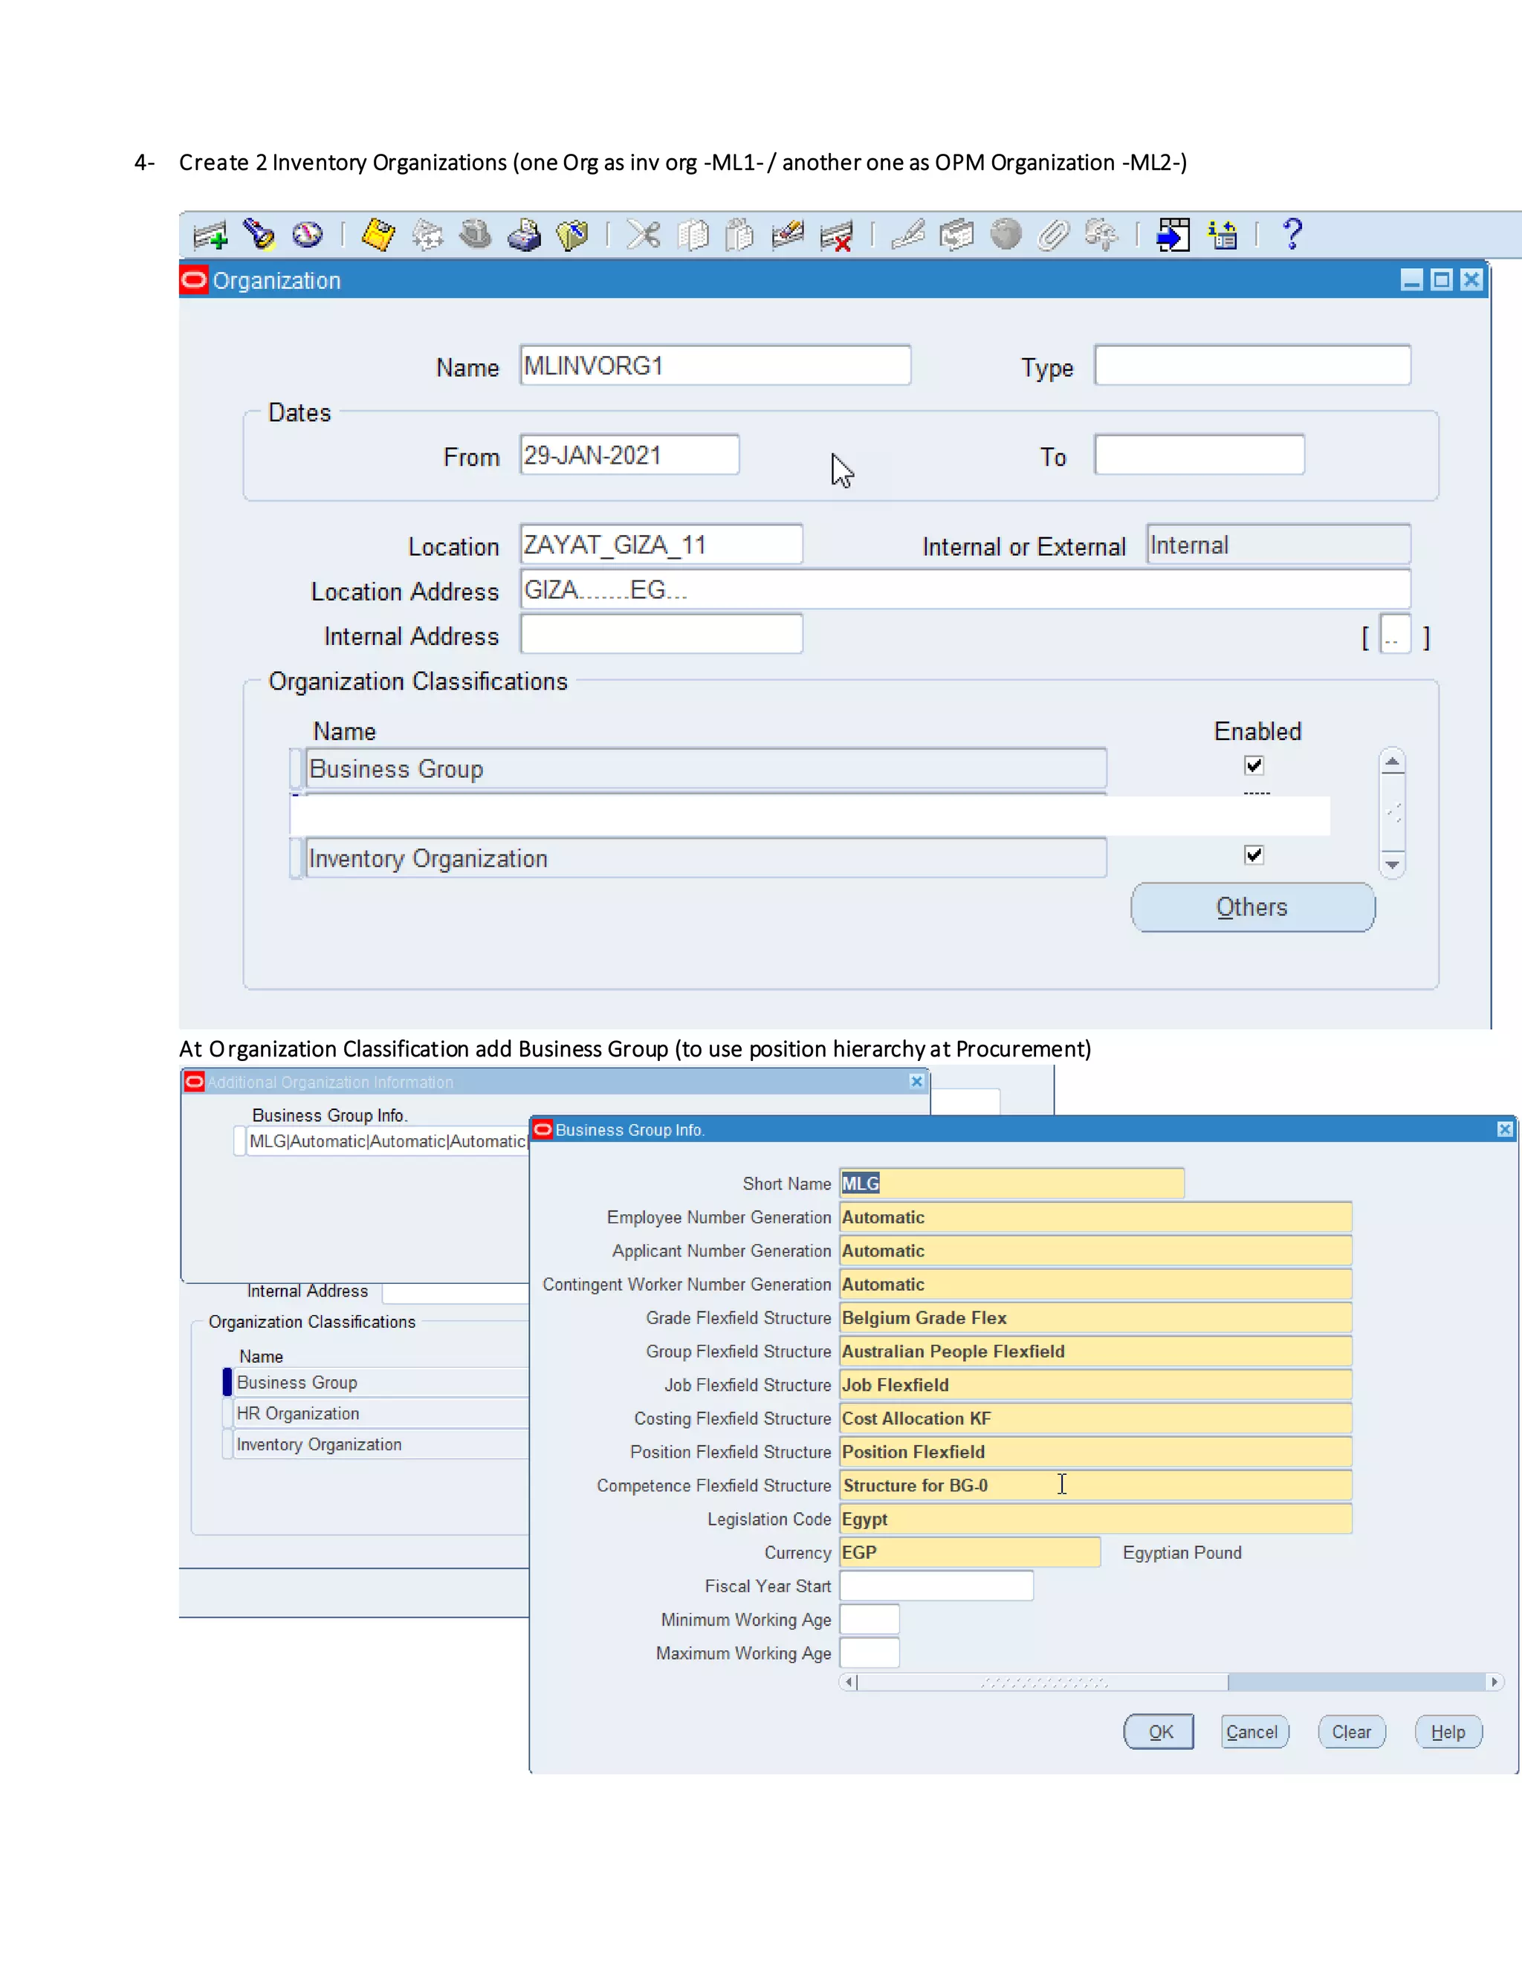Click Contingent Worker Number Generation field
This screenshot has height=1969, width=1522.
1095,1284
